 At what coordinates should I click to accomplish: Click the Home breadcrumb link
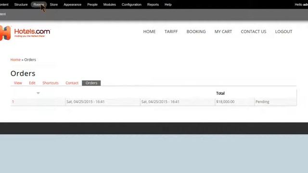pyautogui.click(x=15, y=60)
